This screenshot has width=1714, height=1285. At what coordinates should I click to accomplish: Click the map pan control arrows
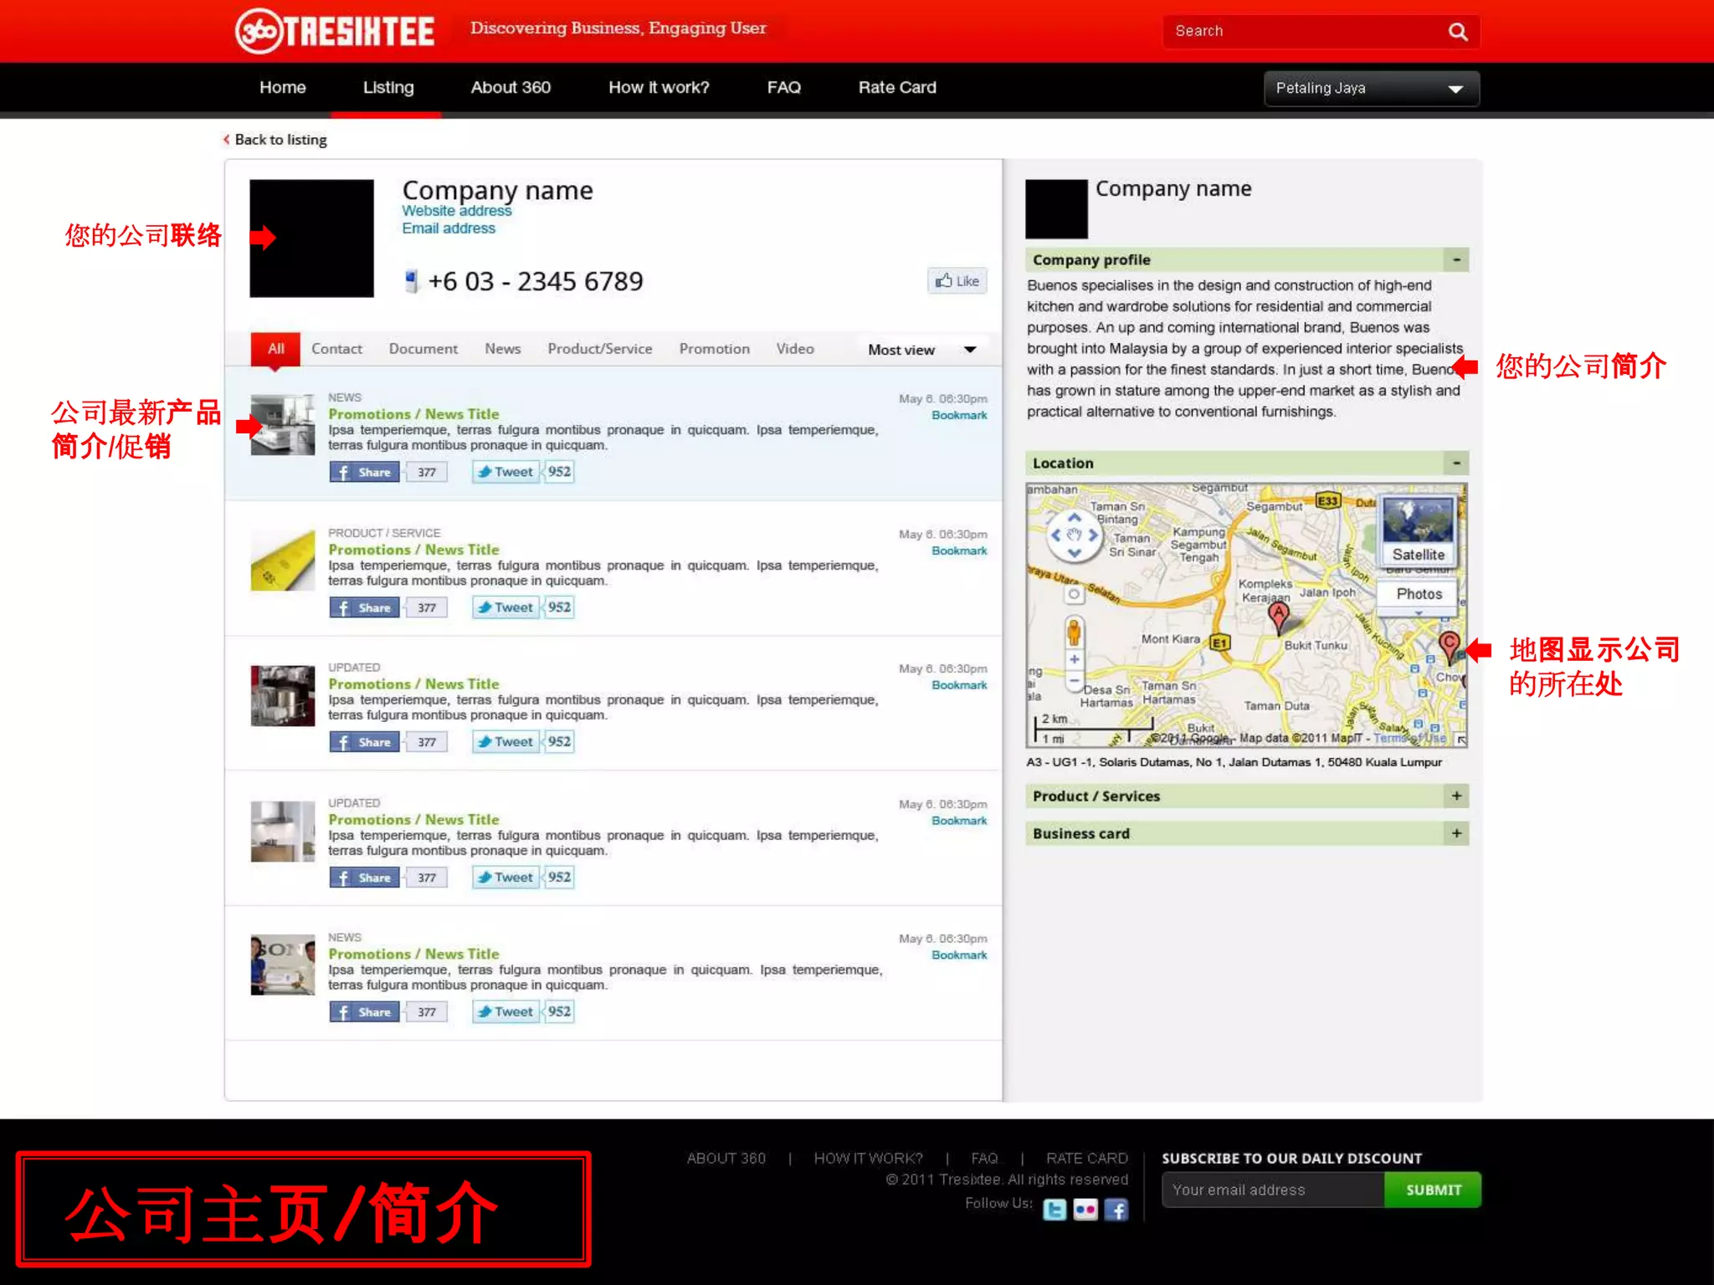pos(1075,535)
